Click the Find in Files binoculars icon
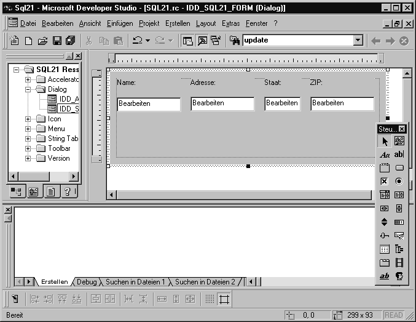Viewport: 416px width, 322px height. point(235,41)
